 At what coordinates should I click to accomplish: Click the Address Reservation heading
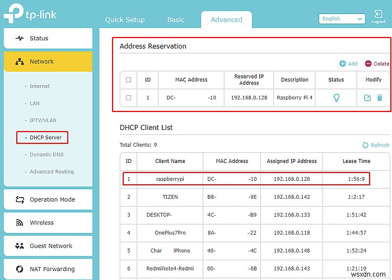(x=153, y=46)
